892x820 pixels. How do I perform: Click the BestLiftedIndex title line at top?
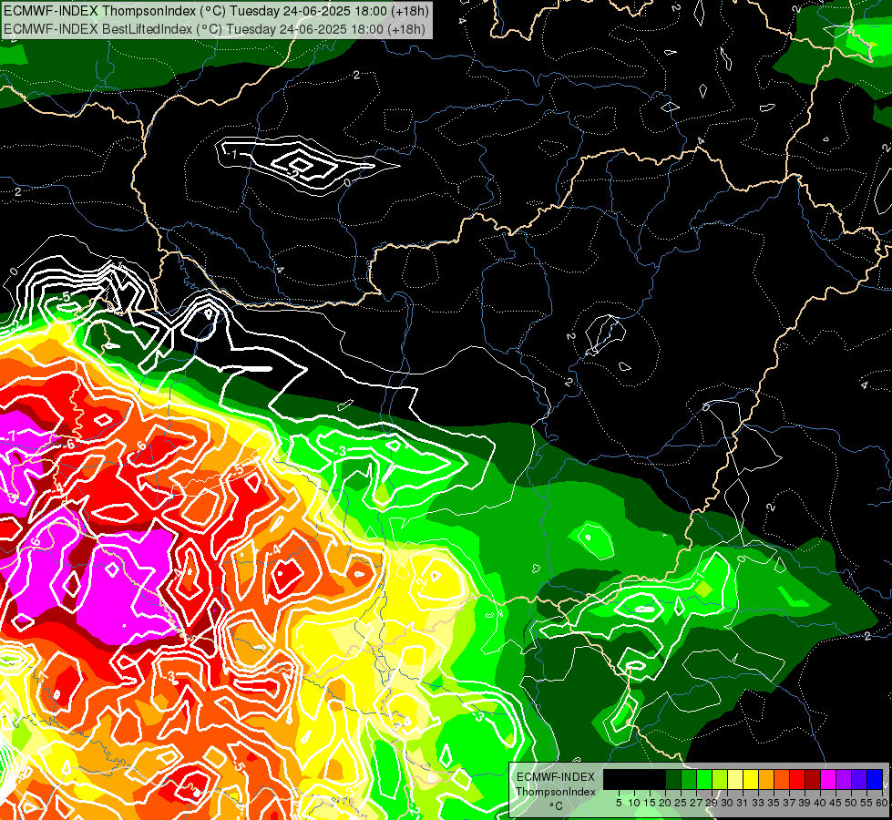214,28
